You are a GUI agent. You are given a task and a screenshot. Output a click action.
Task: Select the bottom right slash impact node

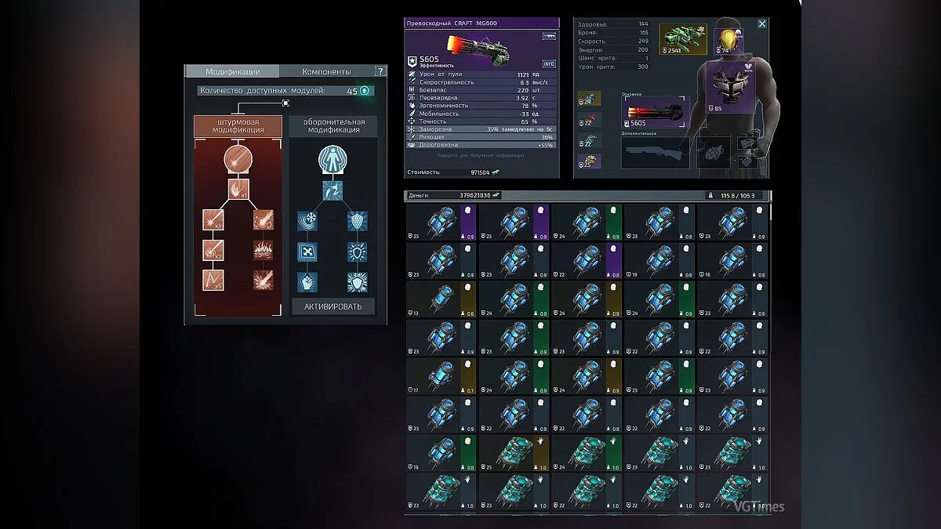coord(263,280)
